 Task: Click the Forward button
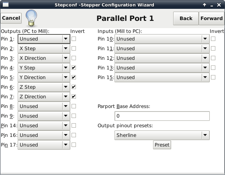(211, 18)
